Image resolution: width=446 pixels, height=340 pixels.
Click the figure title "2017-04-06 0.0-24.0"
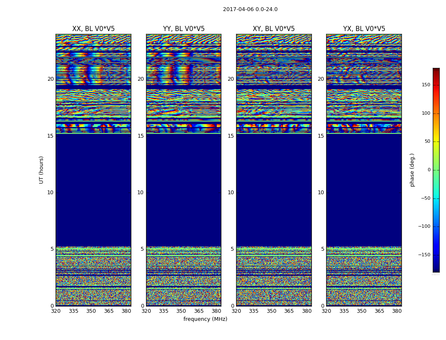pos(250,9)
